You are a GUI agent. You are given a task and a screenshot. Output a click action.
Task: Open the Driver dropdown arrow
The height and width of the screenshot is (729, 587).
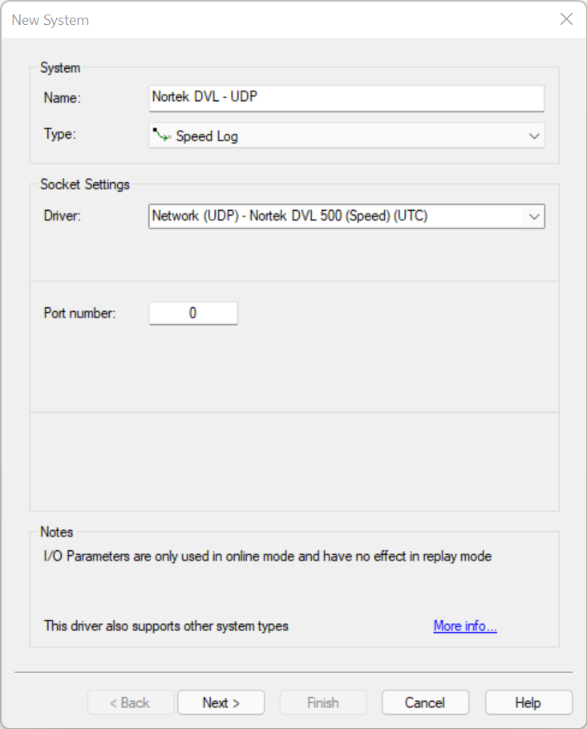(x=533, y=216)
